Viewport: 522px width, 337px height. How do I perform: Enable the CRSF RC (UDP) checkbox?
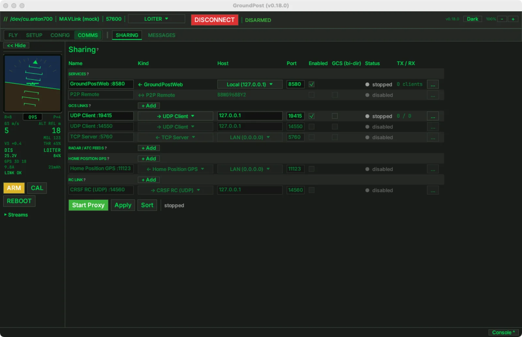312,190
